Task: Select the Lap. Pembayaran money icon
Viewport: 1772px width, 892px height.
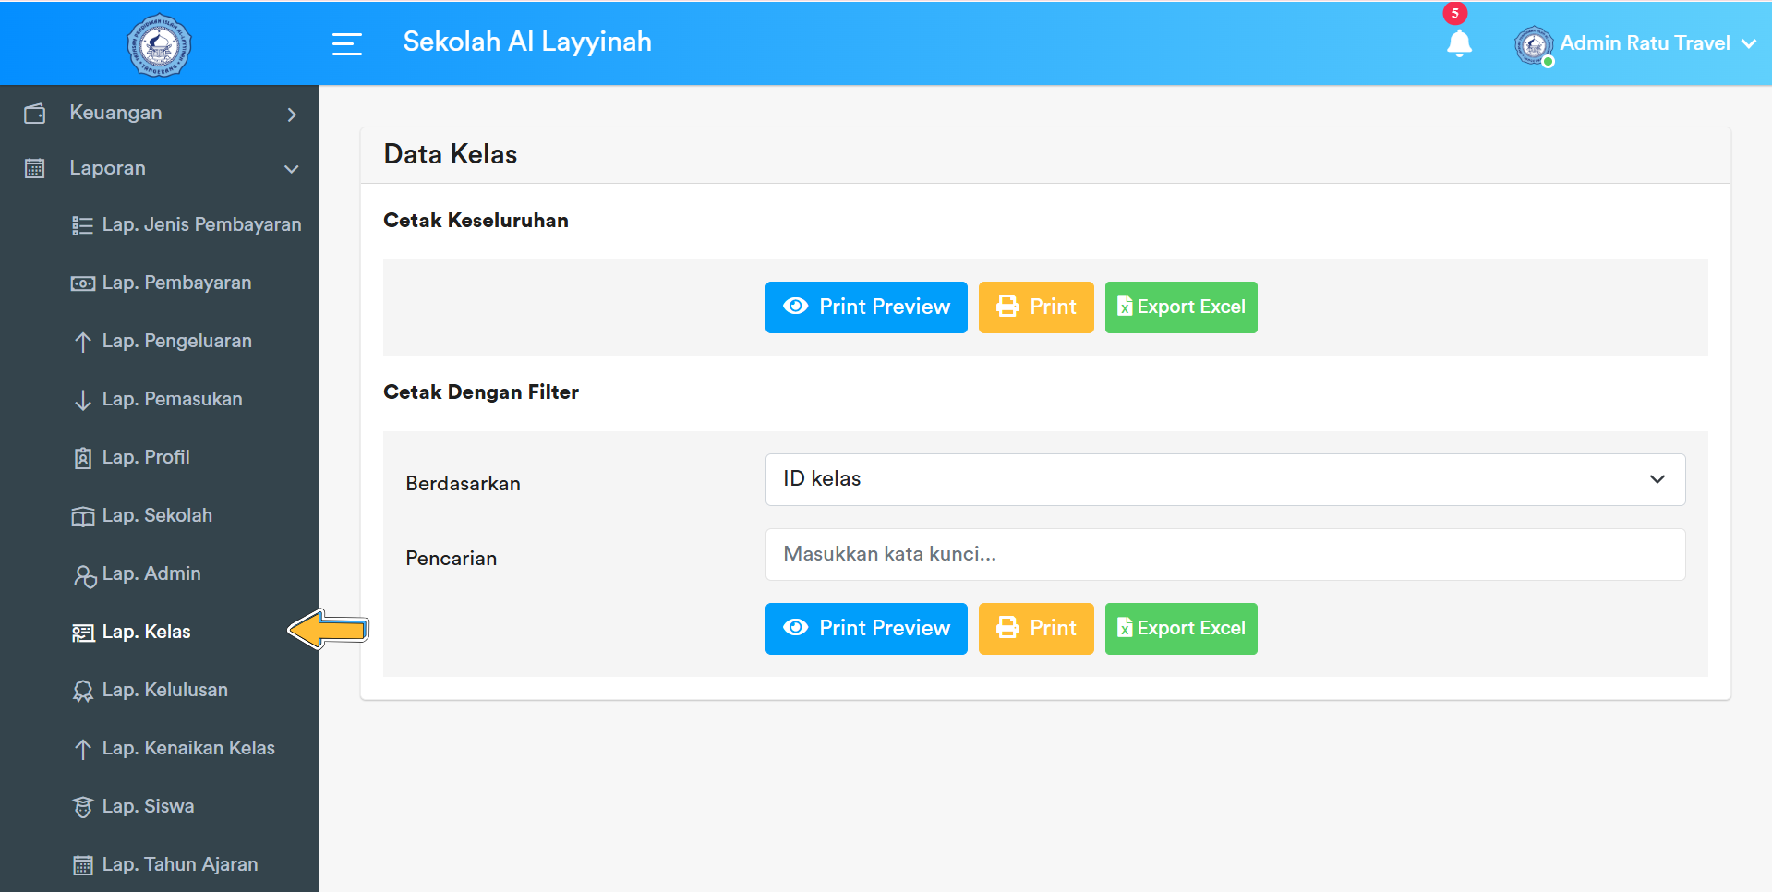Action: tap(82, 283)
